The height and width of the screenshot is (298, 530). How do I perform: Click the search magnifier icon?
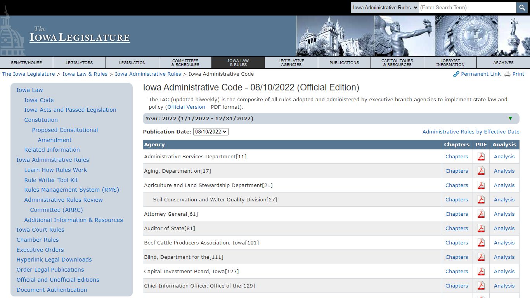click(522, 7)
